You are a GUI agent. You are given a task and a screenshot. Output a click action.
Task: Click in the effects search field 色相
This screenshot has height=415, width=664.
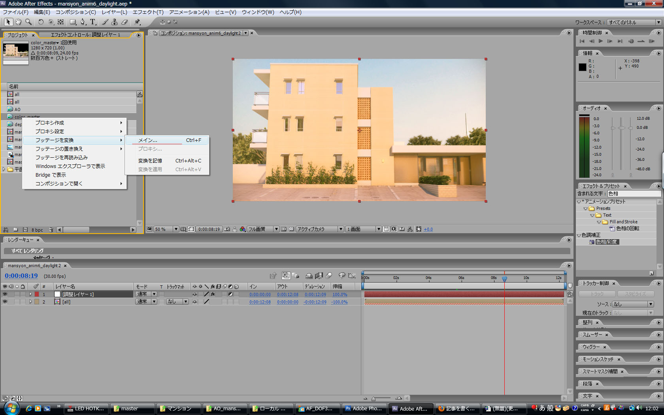point(634,194)
